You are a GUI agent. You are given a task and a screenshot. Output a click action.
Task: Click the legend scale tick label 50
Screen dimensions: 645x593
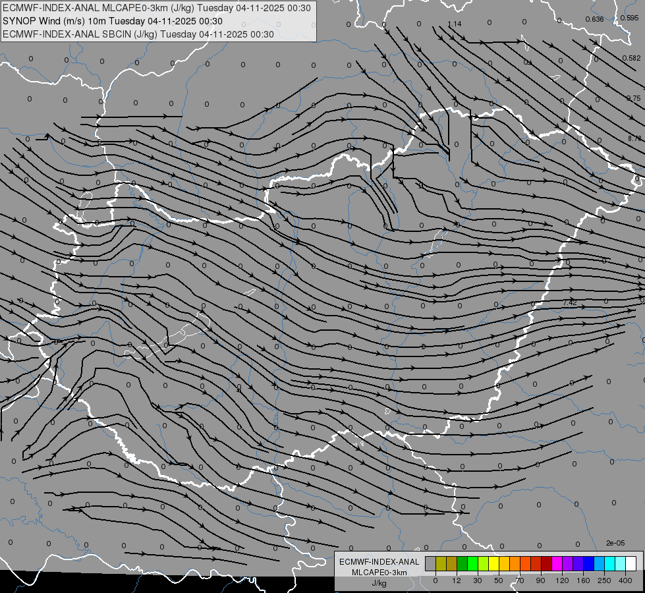pos(499,580)
